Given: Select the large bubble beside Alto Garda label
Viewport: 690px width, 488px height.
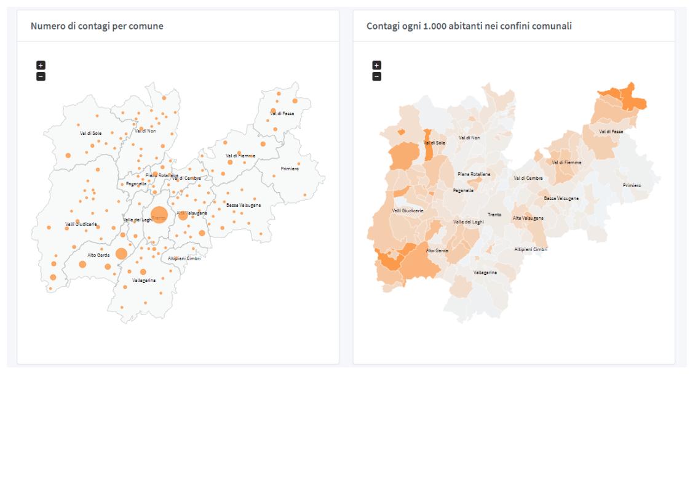Looking at the screenshot, I should [121, 254].
